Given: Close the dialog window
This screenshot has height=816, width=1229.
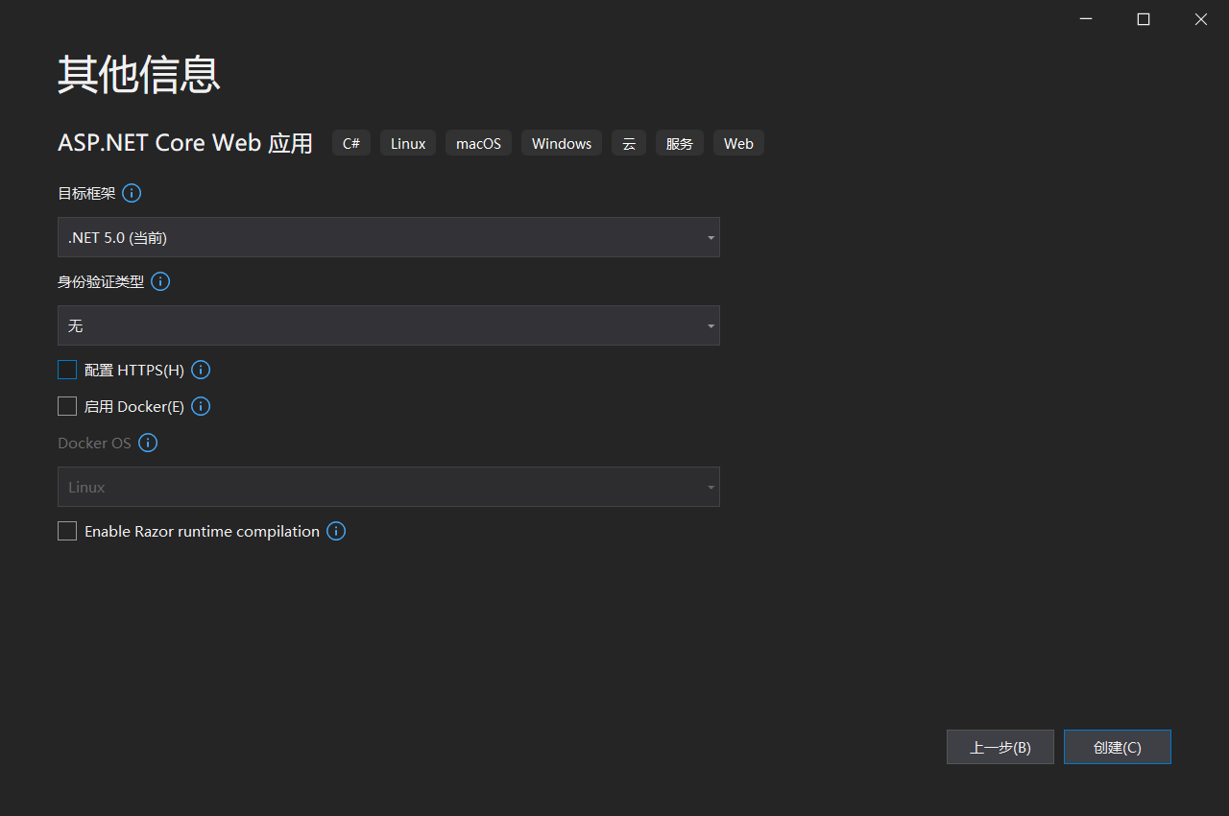Looking at the screenshot, I should click(1201, 19).
